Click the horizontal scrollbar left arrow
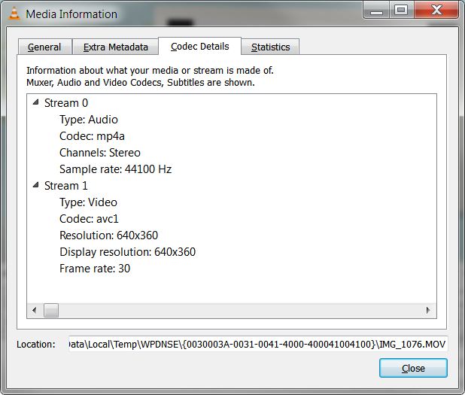The image size is (465, 395). click(35, 310)
